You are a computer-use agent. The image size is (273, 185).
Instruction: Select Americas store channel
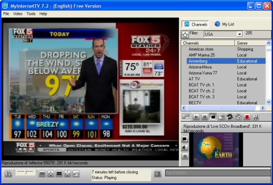point(201,49)
